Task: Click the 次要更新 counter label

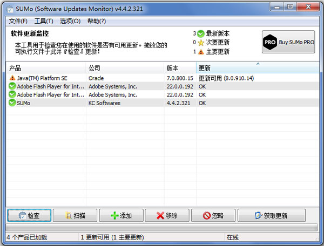Action: tap(218, 43)
